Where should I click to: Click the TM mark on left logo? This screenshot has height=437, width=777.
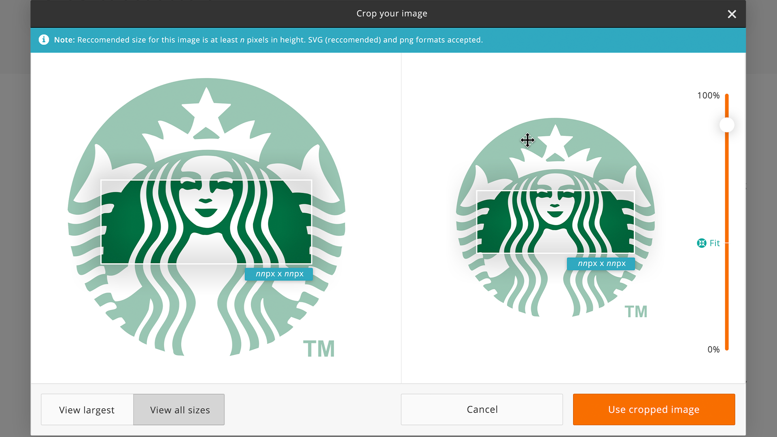319,349
